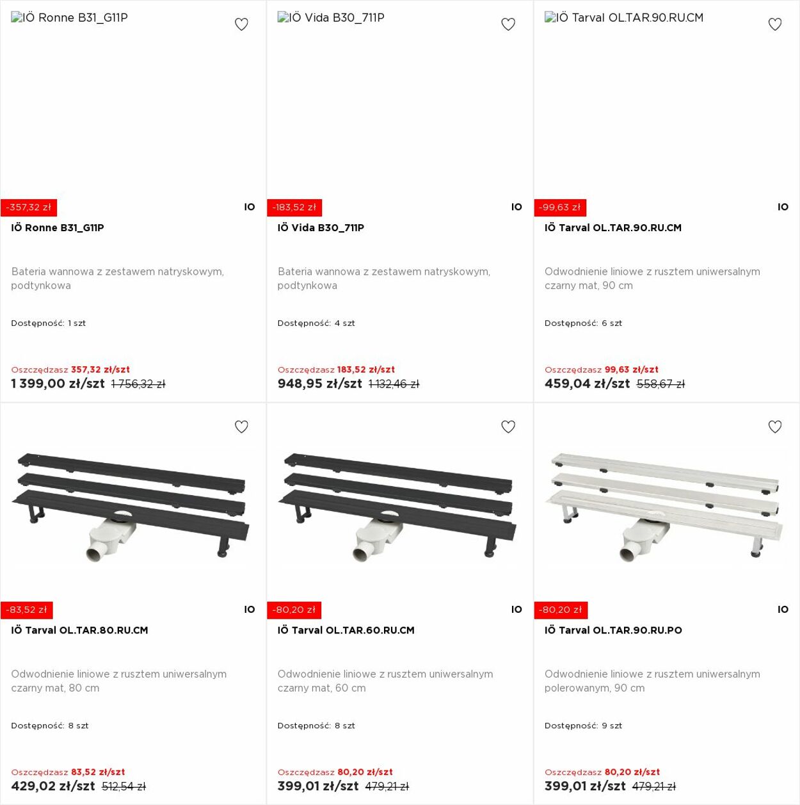Click IO brand logo on Ronne card
Screen dimensions: 800x805
[250, 207]
